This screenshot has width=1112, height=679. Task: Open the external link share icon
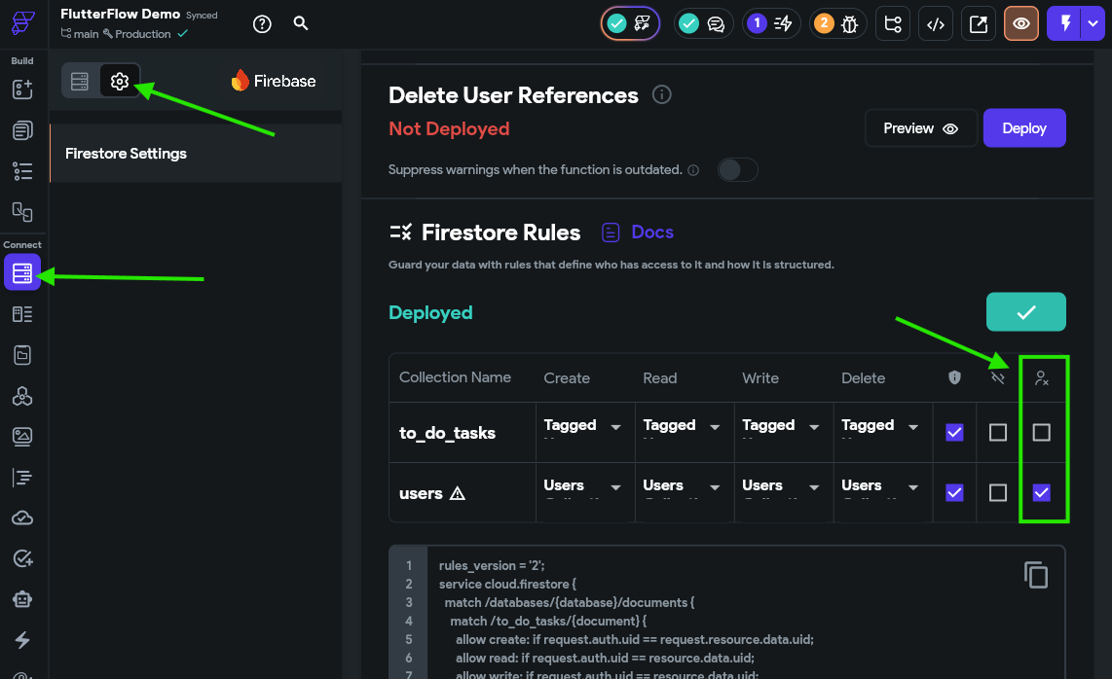pyautogui.click(x=978, y=24)
